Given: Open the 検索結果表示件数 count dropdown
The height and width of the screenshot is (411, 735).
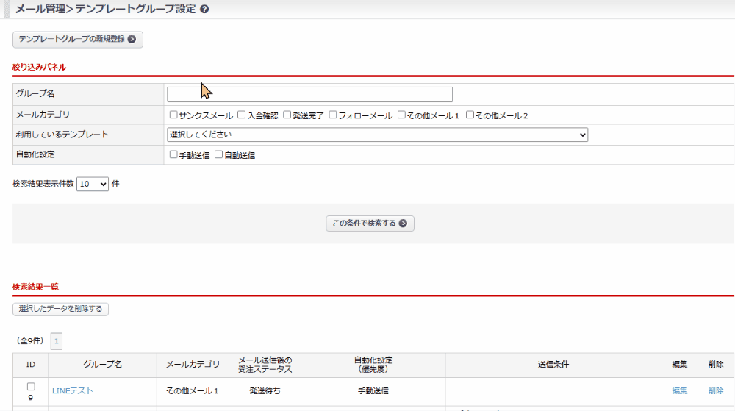Looking at the screenshot, I should tap(93, 184).
